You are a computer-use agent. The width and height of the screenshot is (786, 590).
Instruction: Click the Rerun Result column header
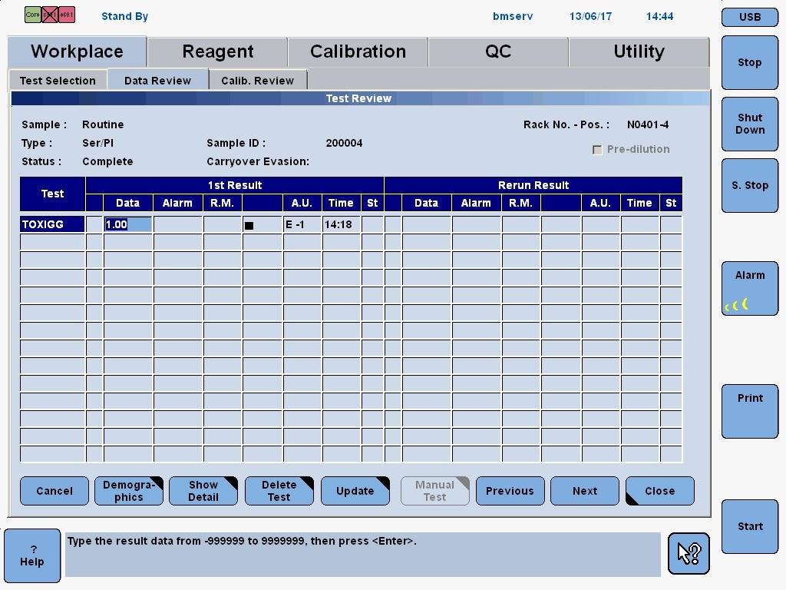pyautogui.click(x=533, y=185)
